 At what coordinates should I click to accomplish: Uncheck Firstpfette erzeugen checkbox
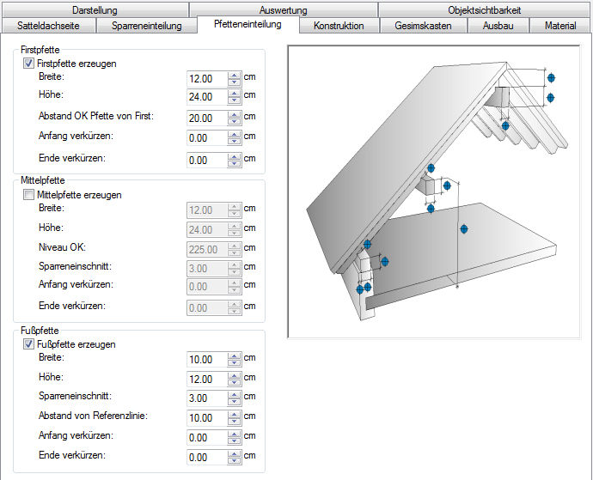tap(28, 64)
